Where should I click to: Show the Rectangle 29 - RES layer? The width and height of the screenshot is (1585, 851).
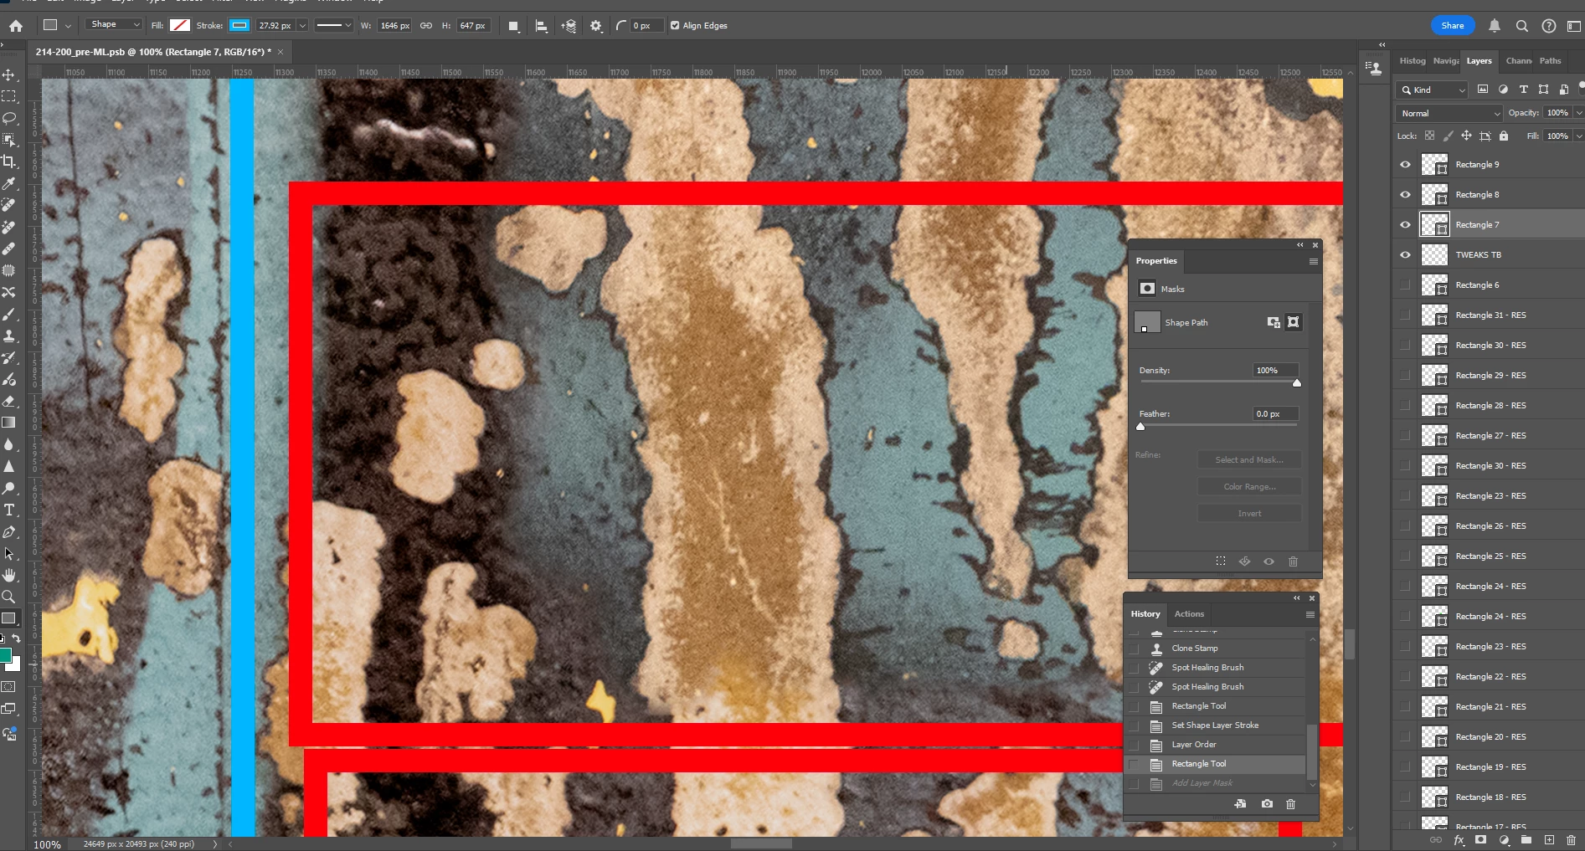click(1406, 376)
